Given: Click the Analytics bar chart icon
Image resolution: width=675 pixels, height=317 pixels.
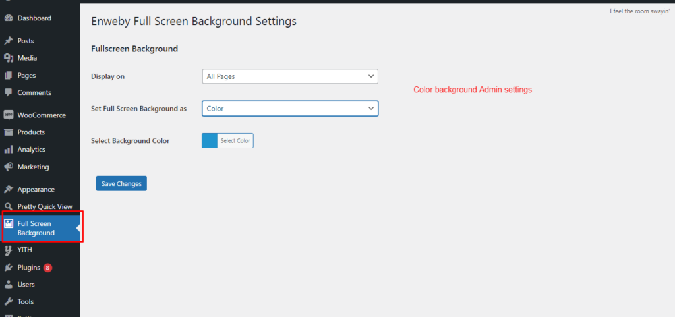Looking at the screenshot, I should (8, 150).
